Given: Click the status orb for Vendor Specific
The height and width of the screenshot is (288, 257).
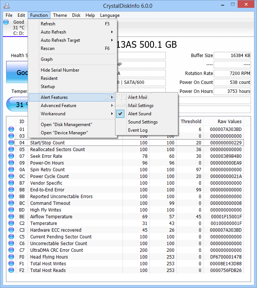Looking at the screenshot, I should coord(11,183).
